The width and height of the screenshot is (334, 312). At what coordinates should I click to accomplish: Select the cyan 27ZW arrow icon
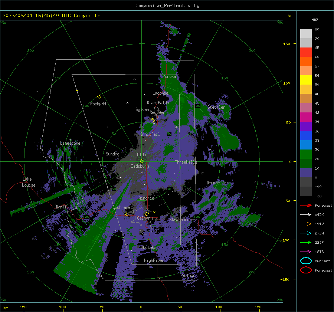tap(306, 233)
